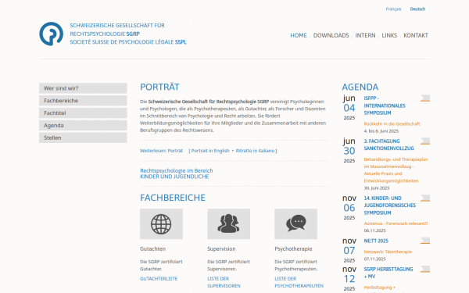Open 'ISFPP - Internationales Symposium' agenda entry

point(385,105)
